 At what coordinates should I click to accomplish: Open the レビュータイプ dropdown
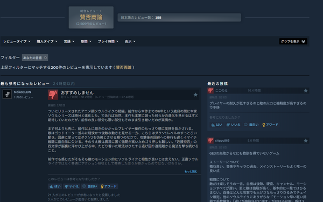[x=17, y=41]
